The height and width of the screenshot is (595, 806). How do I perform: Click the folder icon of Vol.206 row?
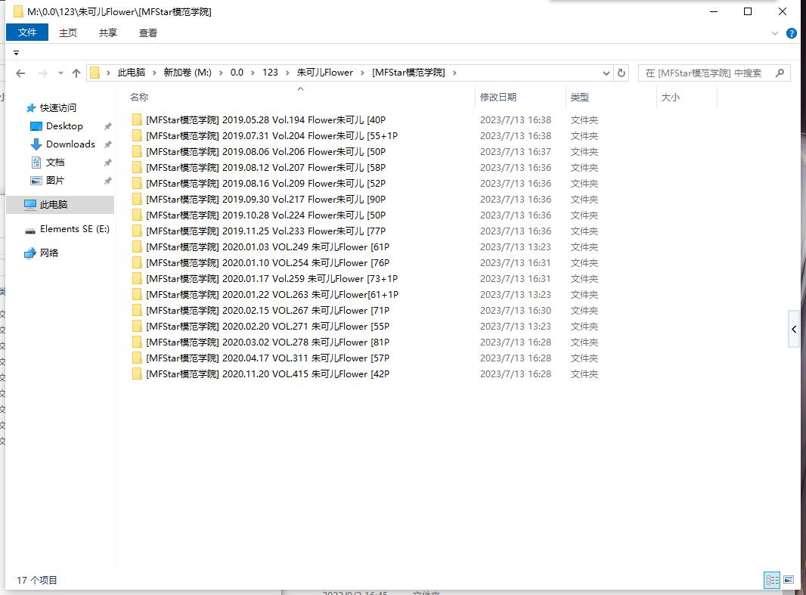click(x=137, y=151)
